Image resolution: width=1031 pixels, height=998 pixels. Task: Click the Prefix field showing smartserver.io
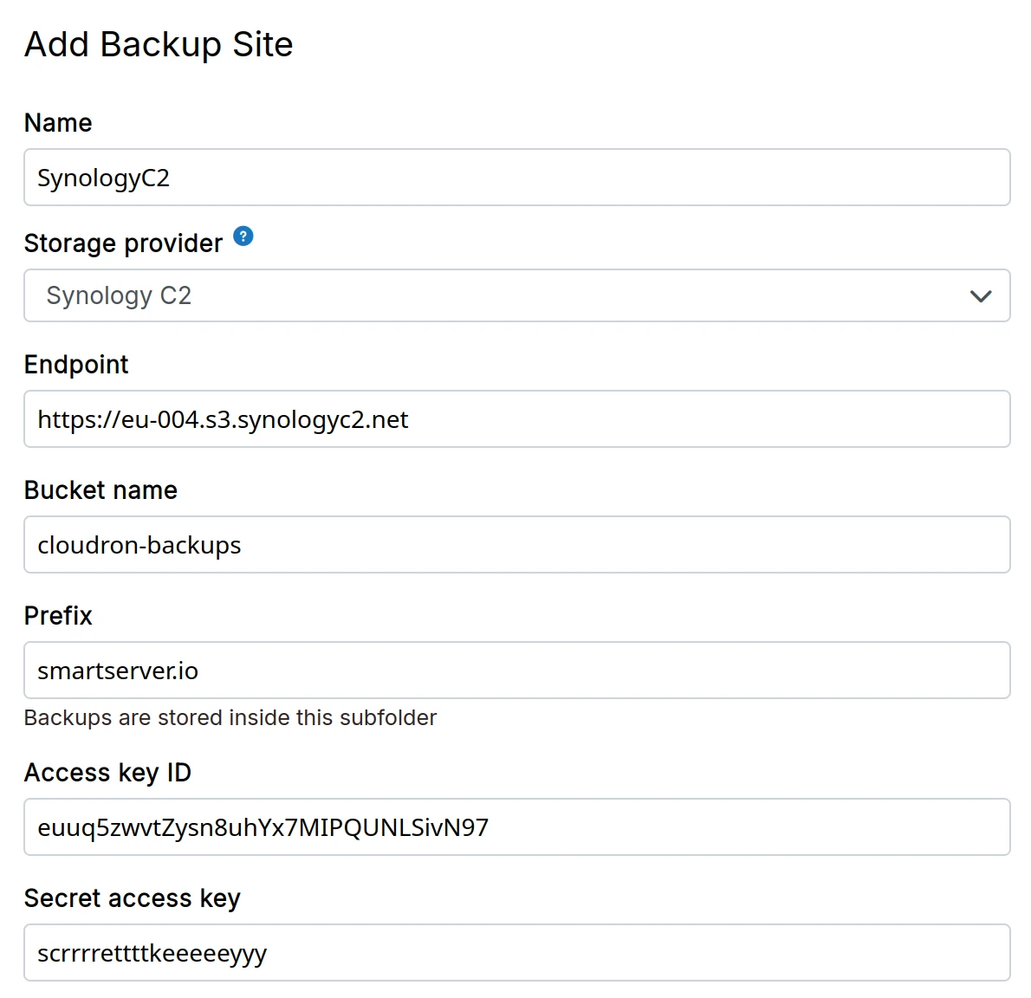click(x=347, y=671)
